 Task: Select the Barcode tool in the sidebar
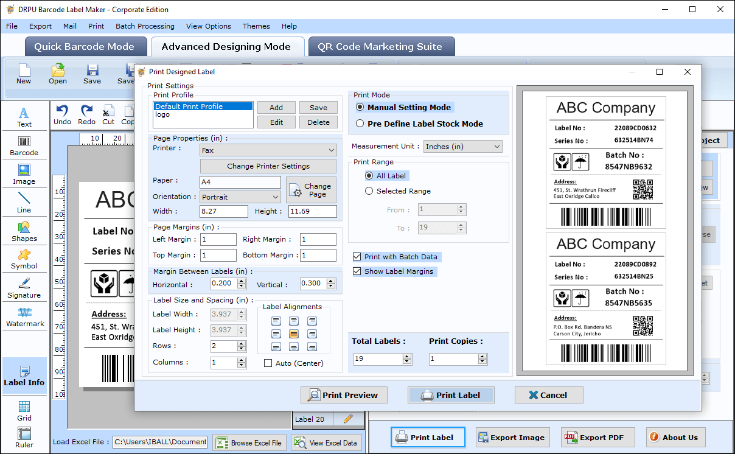click(x=24, y=145)
